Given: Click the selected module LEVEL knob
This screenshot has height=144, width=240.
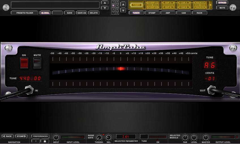Looking at the screenshot, I should pyautogui.click(x=194, y=137).
